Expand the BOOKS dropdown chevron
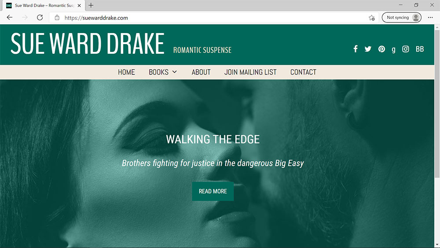The height and width of the screenshot is (248, 440). coord(175,72)
